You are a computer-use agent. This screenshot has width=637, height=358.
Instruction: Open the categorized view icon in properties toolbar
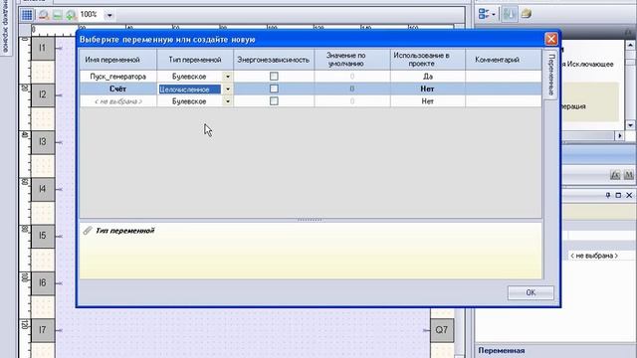click(x=487, y=14)
